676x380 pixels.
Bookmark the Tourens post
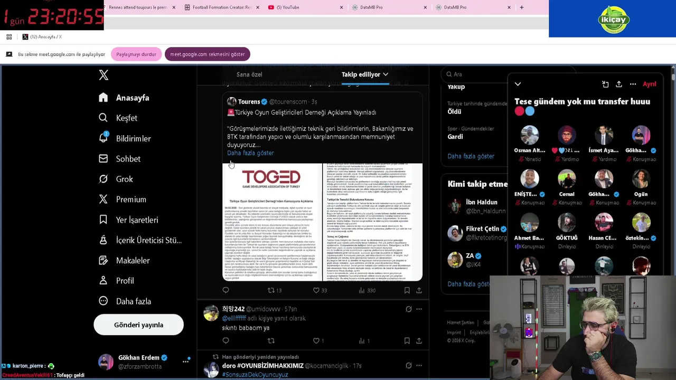407,290
